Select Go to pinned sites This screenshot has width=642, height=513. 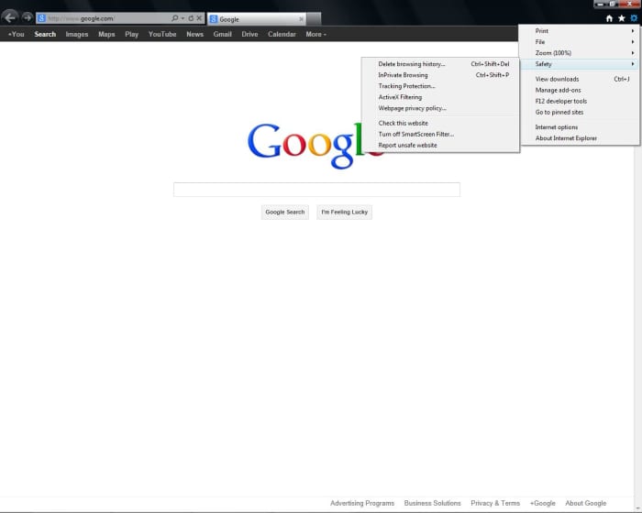click(x=580, y=113)
